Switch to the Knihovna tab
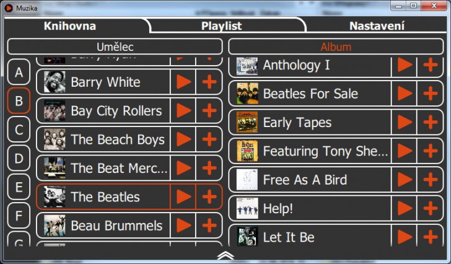 pyautogui.click(x=70, y=26)
